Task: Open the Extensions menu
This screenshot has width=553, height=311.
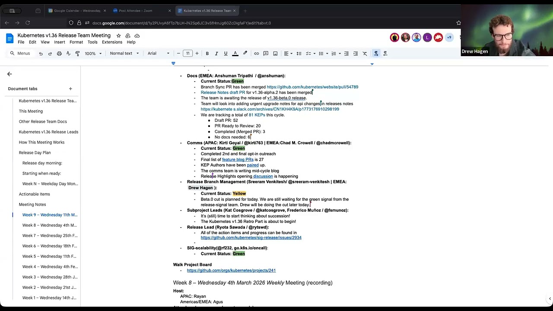Action: pos(112,42)
